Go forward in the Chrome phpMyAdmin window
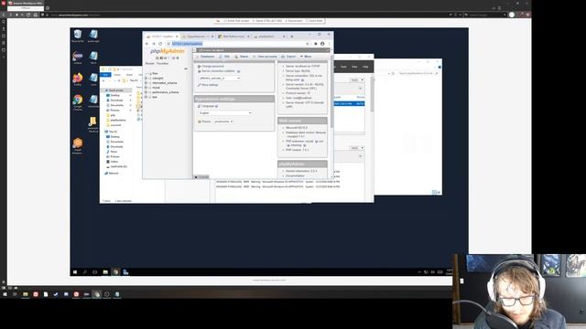Image resolution: width=586 pixels, height=329 pixels. (x=154, y=44)
